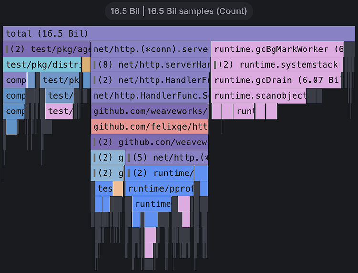Expand the collapsed (2) test/pkg/age frame

pos(47,49)
